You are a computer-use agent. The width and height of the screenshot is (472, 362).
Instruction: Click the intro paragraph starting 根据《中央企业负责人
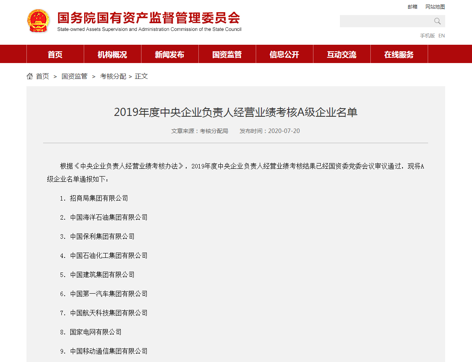pos(235,172)
